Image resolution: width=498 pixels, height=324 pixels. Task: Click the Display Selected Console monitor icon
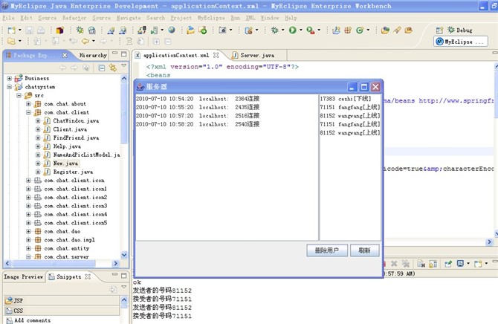460,264
